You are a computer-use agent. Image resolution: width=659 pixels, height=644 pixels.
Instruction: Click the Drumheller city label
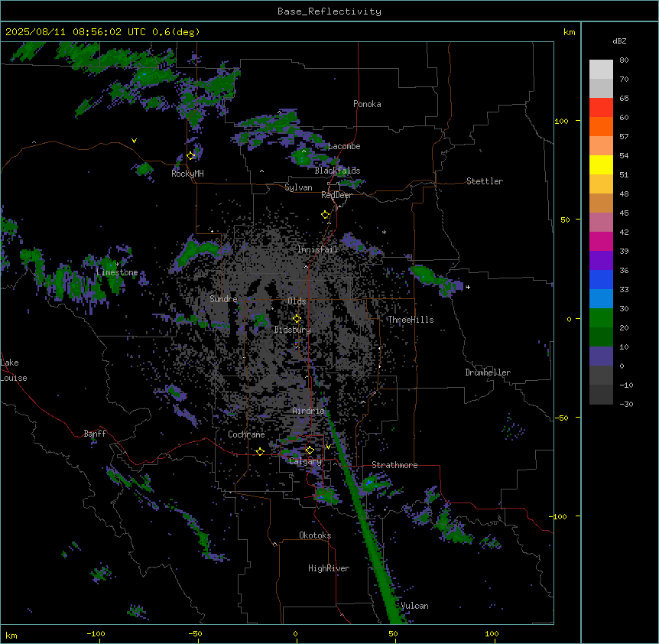488,372
